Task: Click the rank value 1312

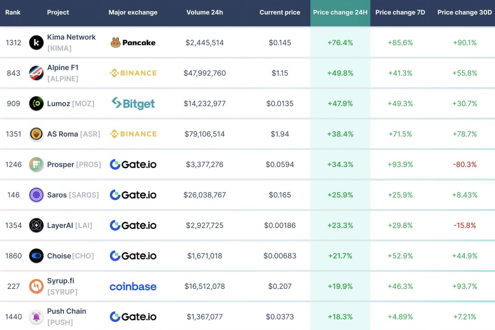Action: [13, 42]
